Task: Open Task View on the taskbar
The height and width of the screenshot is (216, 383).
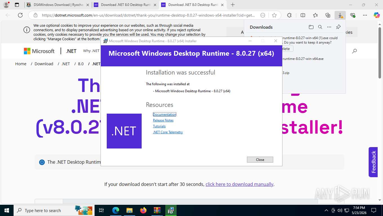Action: click(x=101, y=210)
